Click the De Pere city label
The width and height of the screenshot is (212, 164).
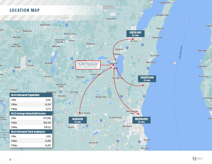tap(134, 41)
